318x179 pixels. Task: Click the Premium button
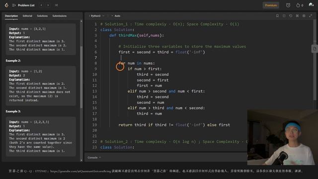click(x=271, y=5)
